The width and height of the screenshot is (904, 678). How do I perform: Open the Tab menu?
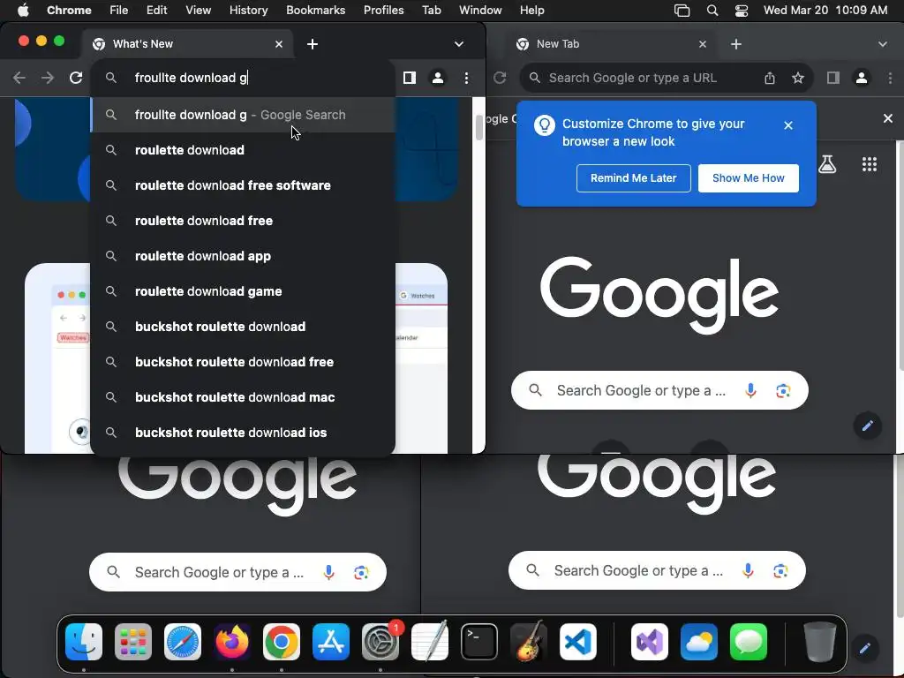(x=431, y=11)
